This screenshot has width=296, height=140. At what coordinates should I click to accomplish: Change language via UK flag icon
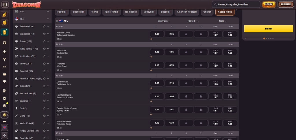click(4, 127)
